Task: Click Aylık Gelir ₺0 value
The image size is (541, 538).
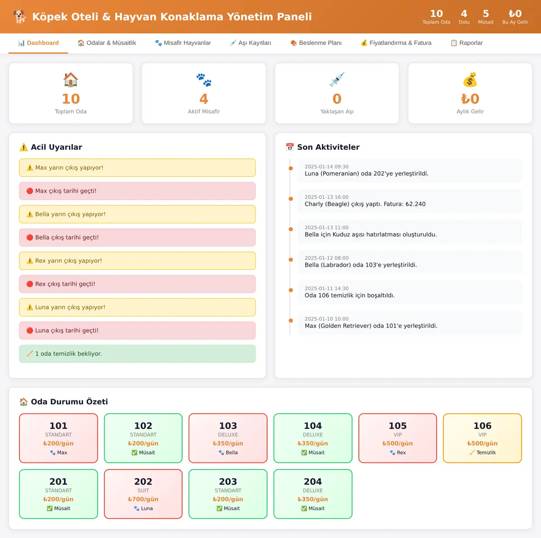Action: pyautogui.click(x=470, y=99)
